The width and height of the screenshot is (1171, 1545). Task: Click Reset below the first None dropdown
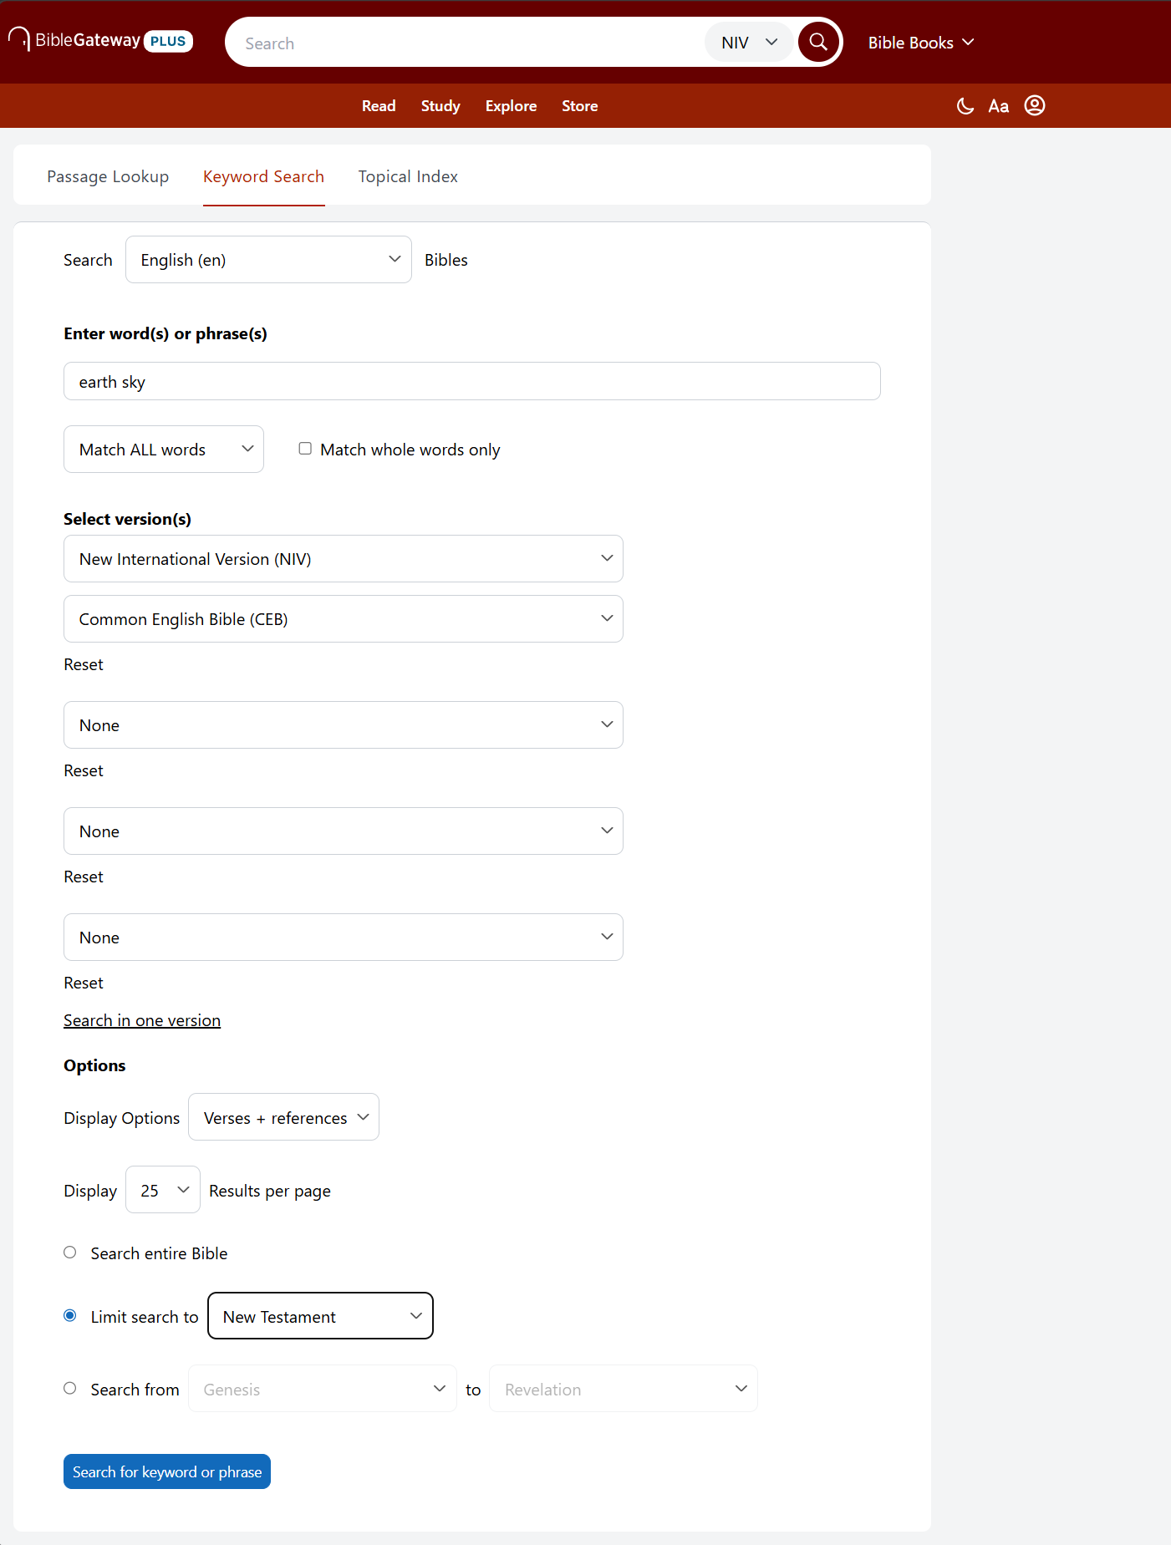click(84, 770)
